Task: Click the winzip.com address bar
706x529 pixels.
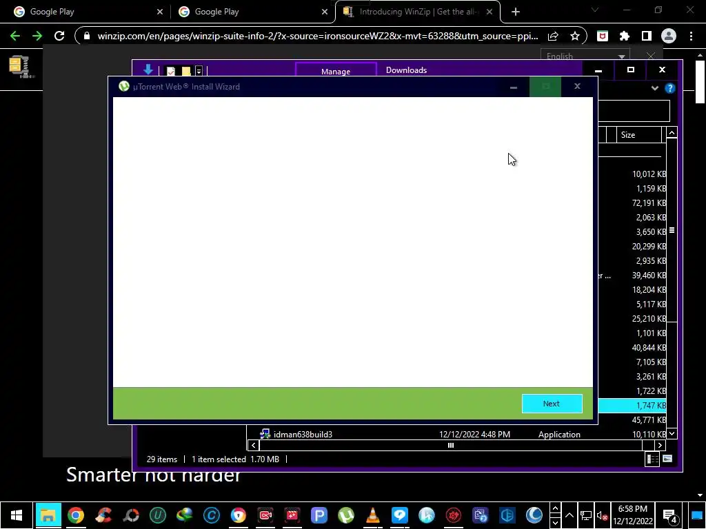Action: (317, 36)
